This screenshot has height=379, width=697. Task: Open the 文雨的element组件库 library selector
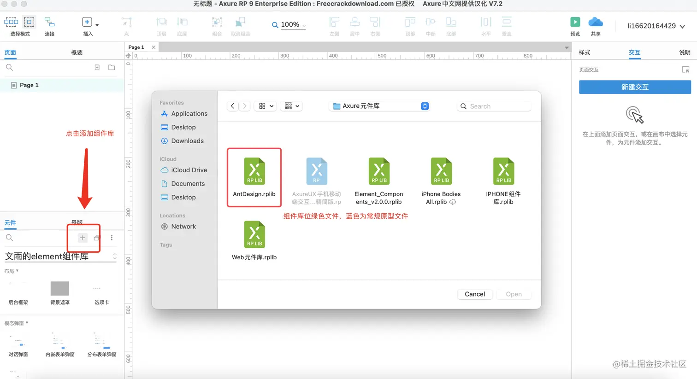coord(60,256)
